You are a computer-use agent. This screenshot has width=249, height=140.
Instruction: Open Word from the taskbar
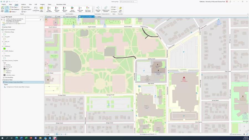point(21,138)
